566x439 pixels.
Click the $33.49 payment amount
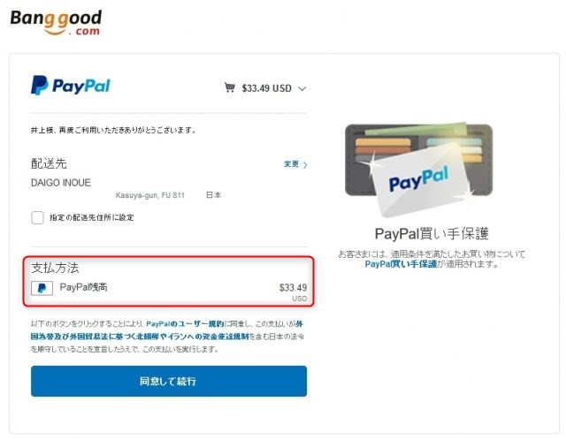[293, 288]
